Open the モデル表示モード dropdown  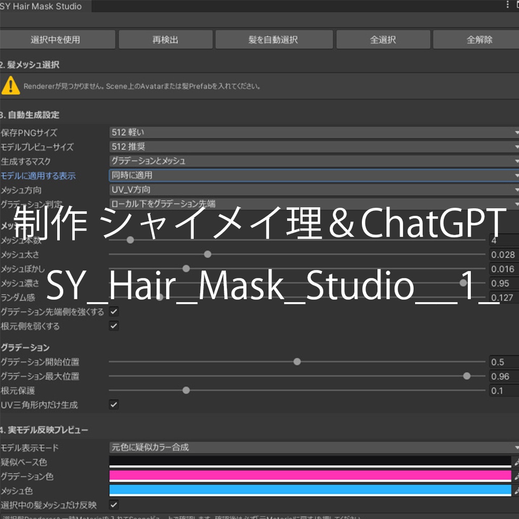point(314,448)
